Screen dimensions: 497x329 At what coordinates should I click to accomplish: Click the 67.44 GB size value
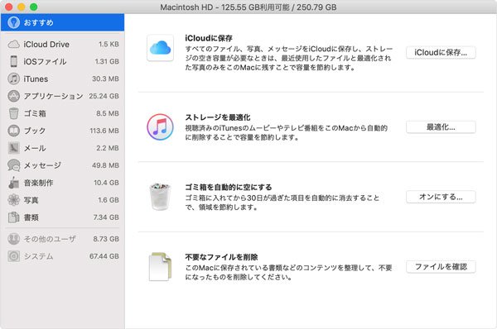click(104, 256)
